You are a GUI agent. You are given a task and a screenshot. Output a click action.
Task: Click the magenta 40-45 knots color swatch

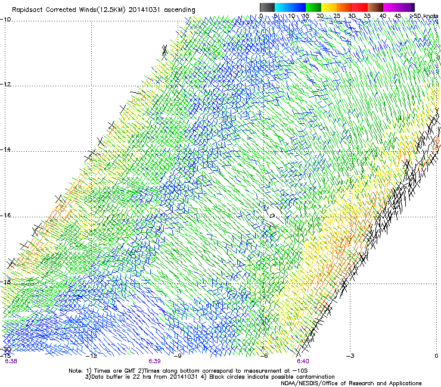click(391, 7)
